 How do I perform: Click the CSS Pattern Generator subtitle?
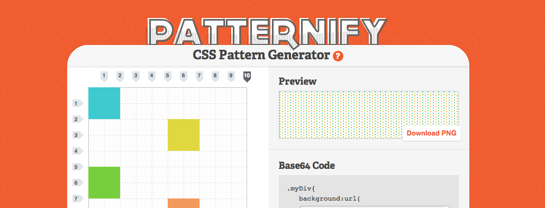tap(261, 55)
